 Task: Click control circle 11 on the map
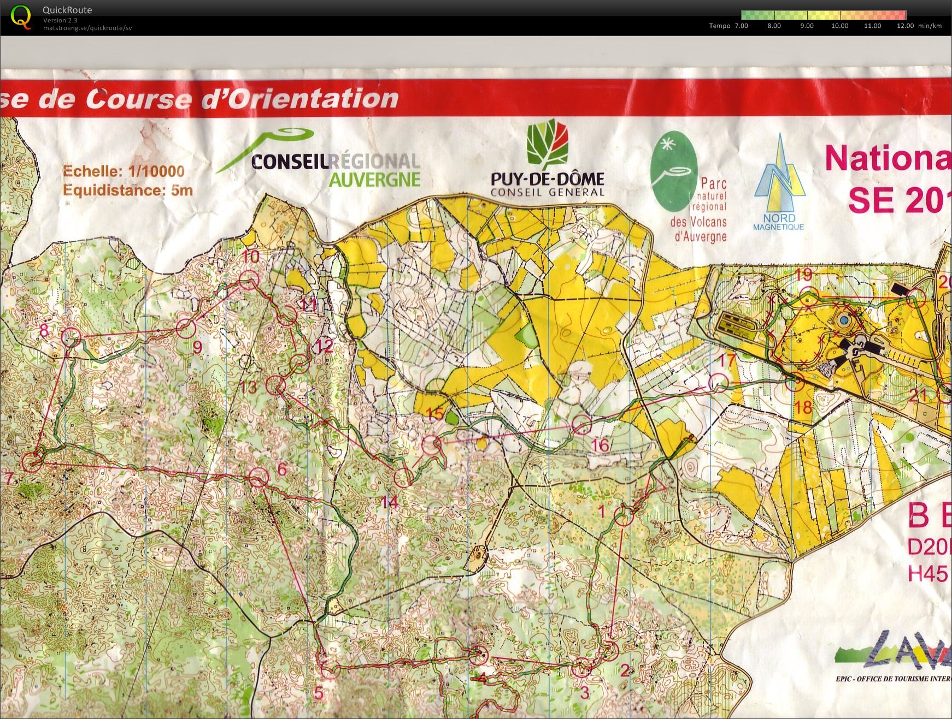pos(288,315)
